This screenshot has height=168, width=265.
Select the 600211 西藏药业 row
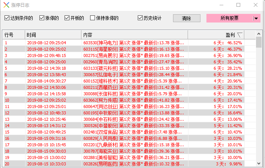pos(128,87)
